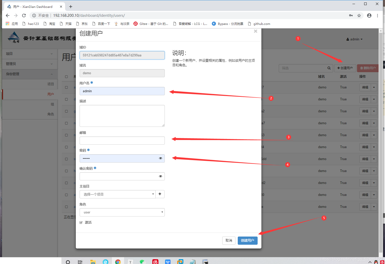Click the Cortana circle on taskbar
The height and width of the screenshot is (264, 385).
(68, 262)
